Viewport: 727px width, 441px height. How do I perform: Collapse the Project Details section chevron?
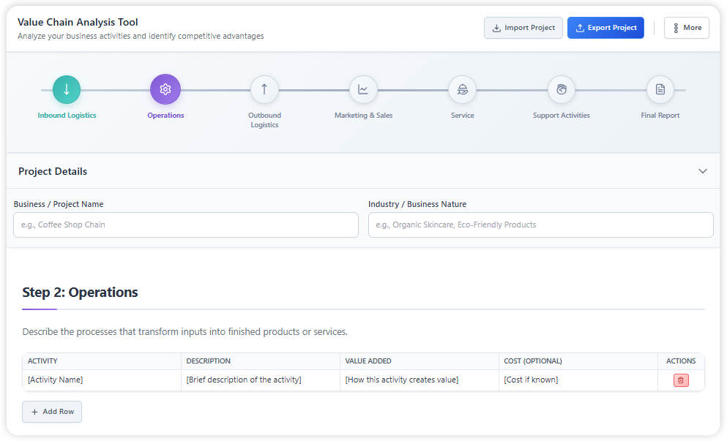(x=702, y=171)
